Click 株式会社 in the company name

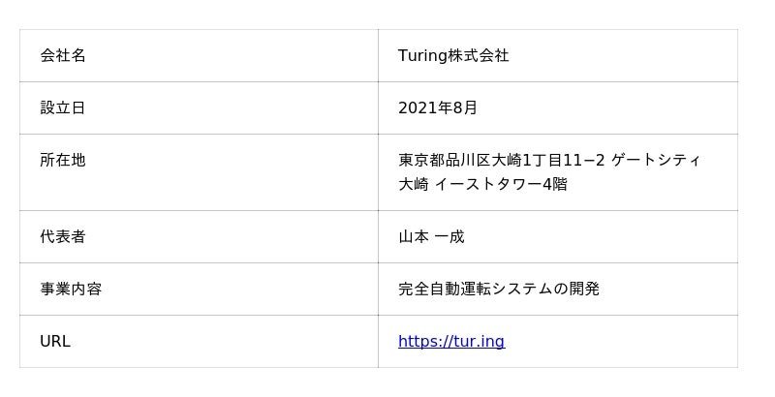[x=479, y=56]
